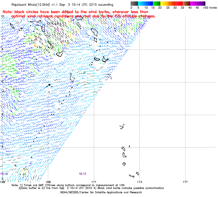Click the '3)Data buffer is 22 hrs' footer line

[91, 188]
